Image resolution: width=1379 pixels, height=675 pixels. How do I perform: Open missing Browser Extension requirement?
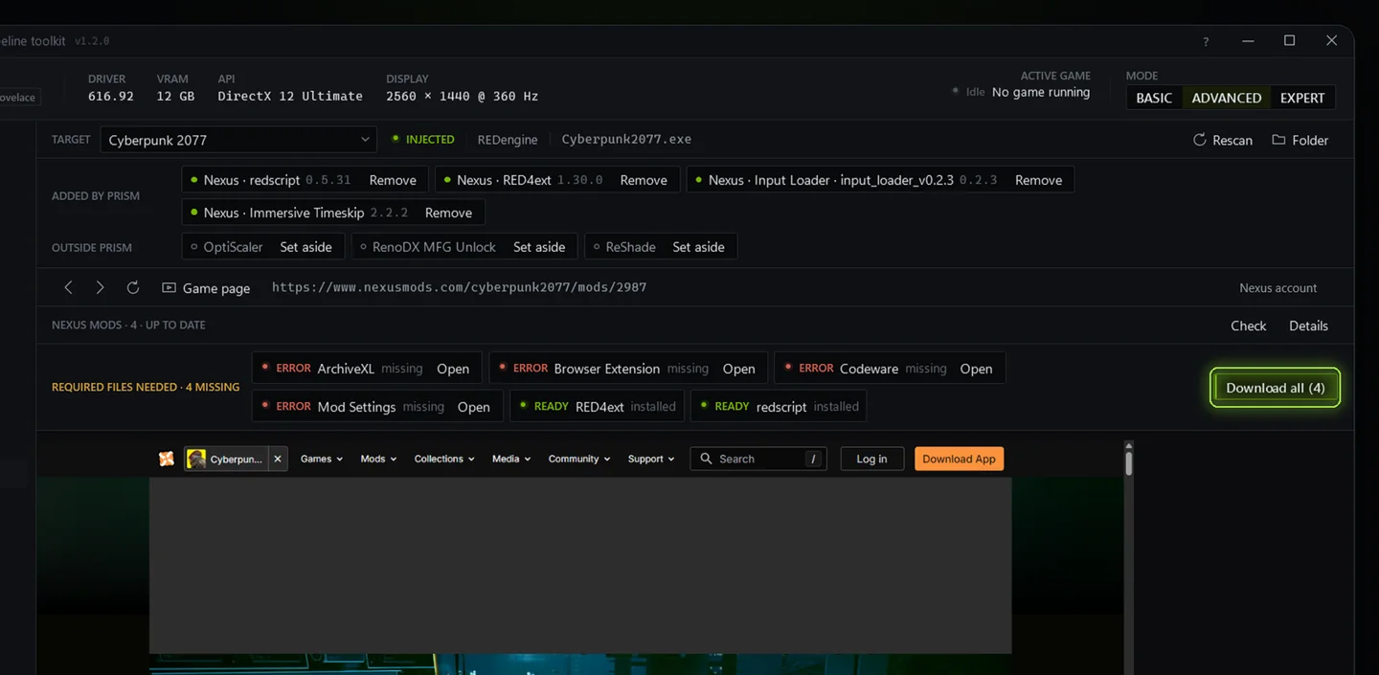[x=738, y=369]
